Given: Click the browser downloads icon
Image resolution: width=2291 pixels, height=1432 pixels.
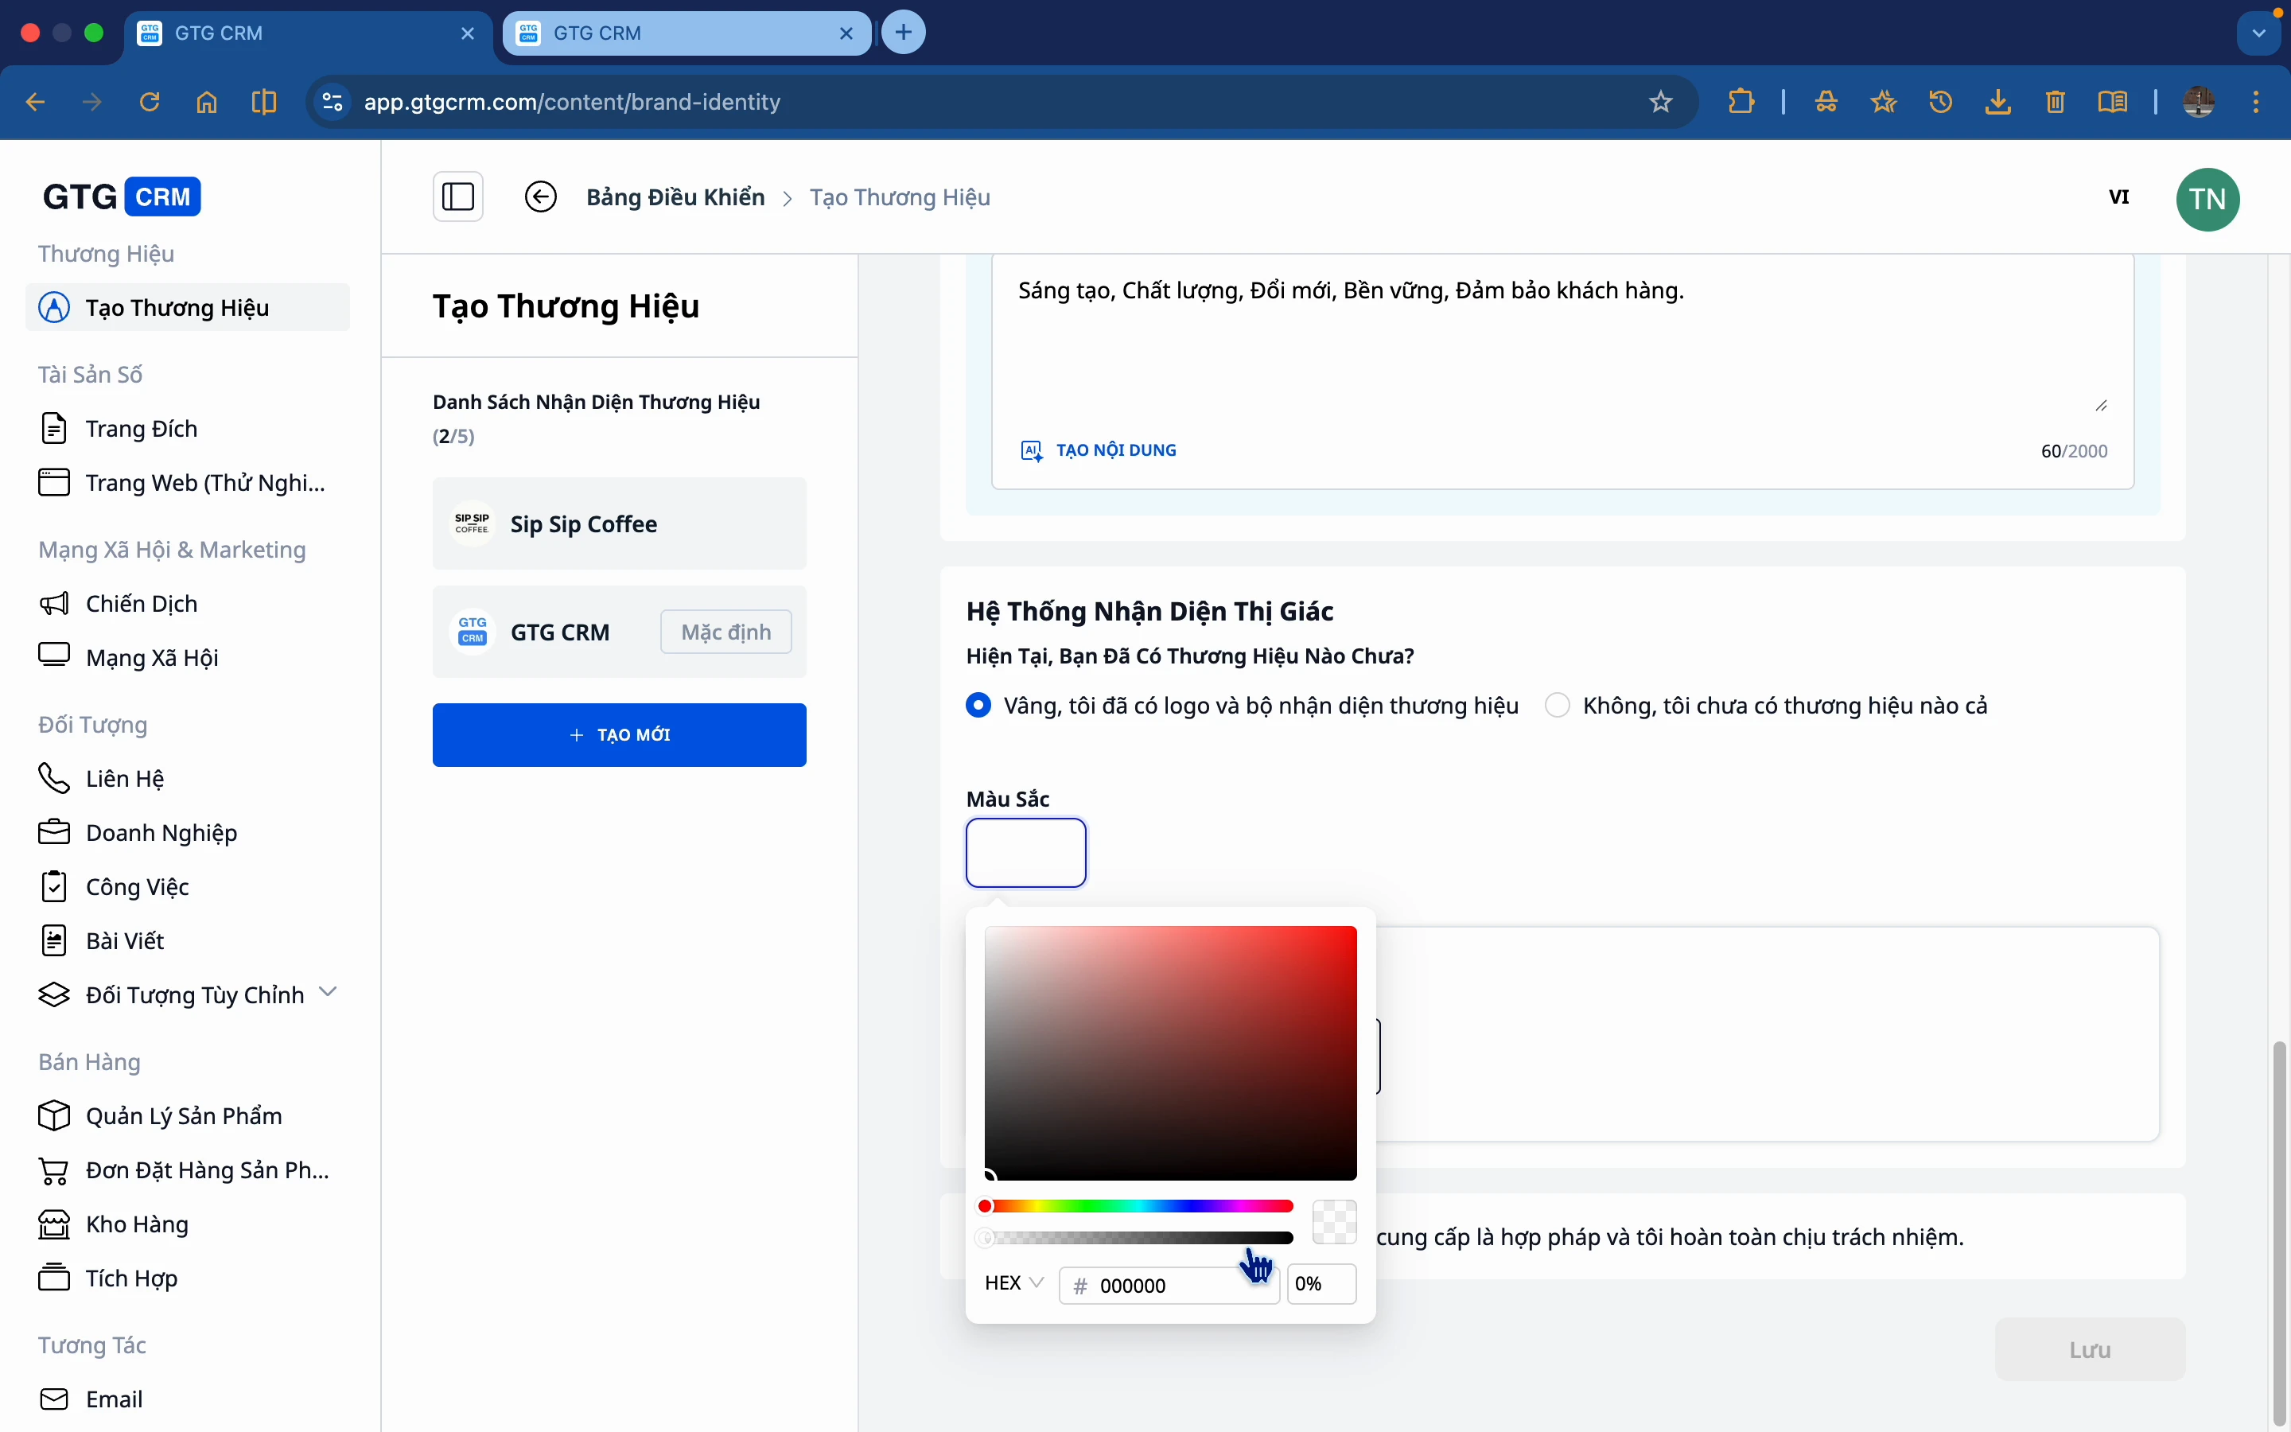Looking at the screenshot, I should [1997, 101].
